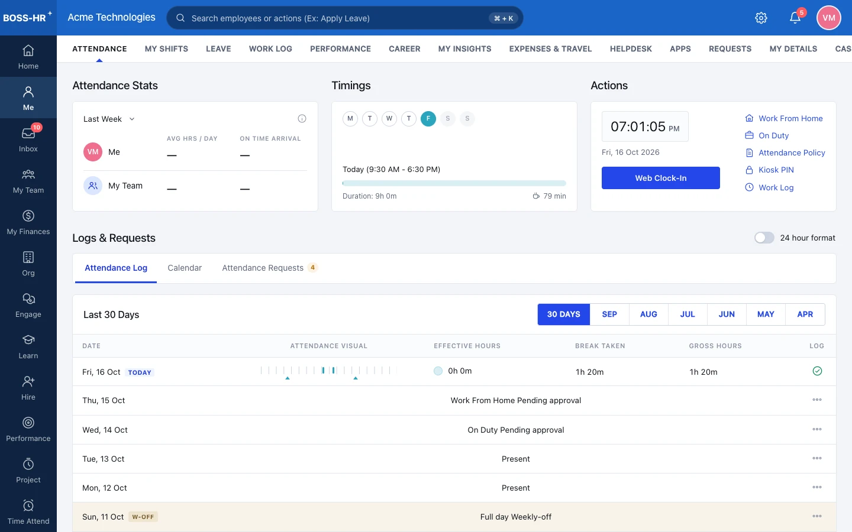The image size is (852, 532).
Task: Open Work Log top tab
Action: pyautogui.click(x=270, y=48)
